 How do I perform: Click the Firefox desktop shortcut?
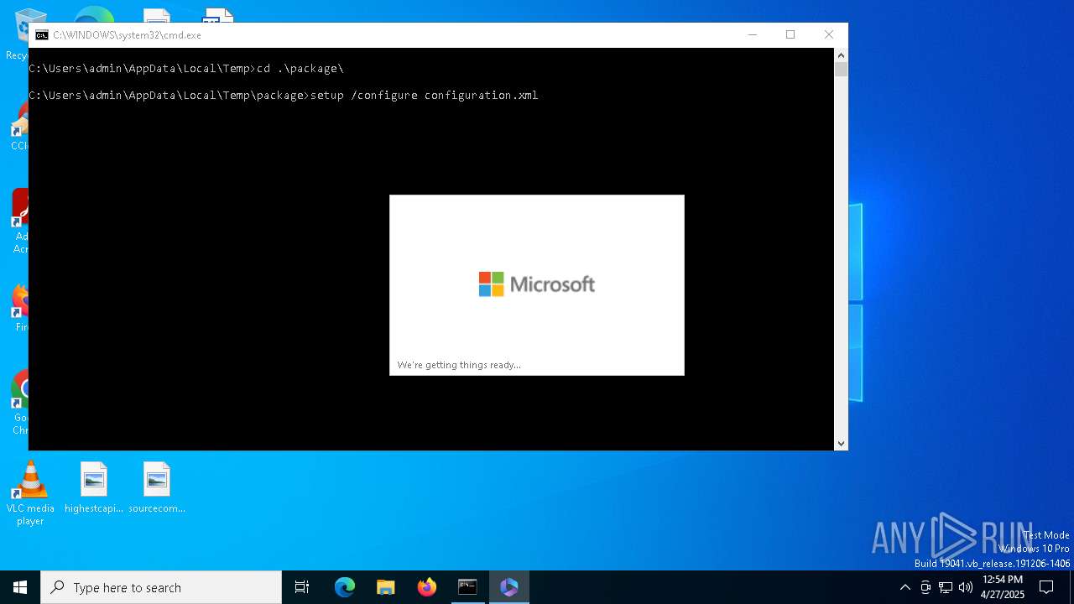pos(20,307)
